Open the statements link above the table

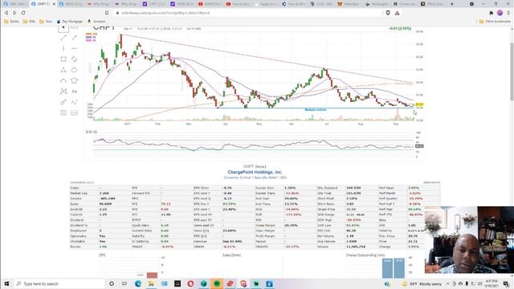point(431,182)
